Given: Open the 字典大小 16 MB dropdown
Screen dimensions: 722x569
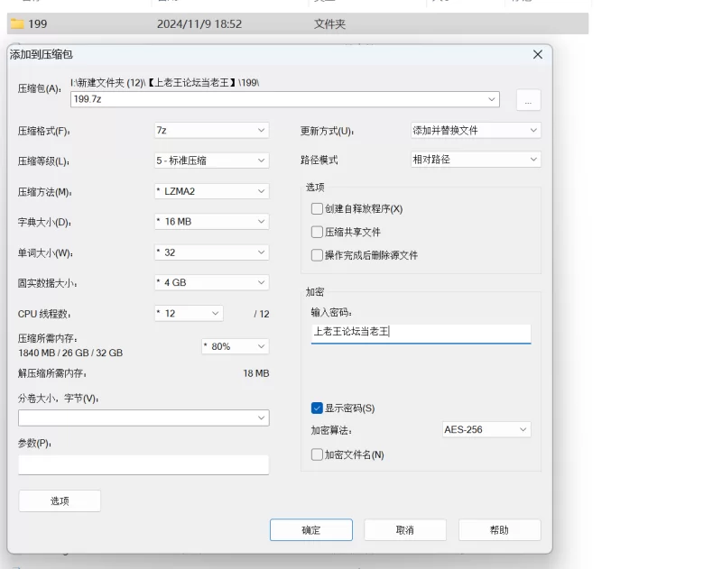Looking at the screenshot, I should click(x=211, y=222).
